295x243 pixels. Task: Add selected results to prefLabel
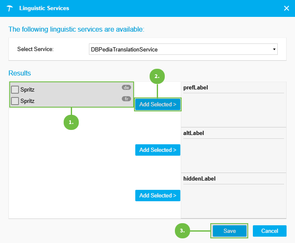pos(158,104)
